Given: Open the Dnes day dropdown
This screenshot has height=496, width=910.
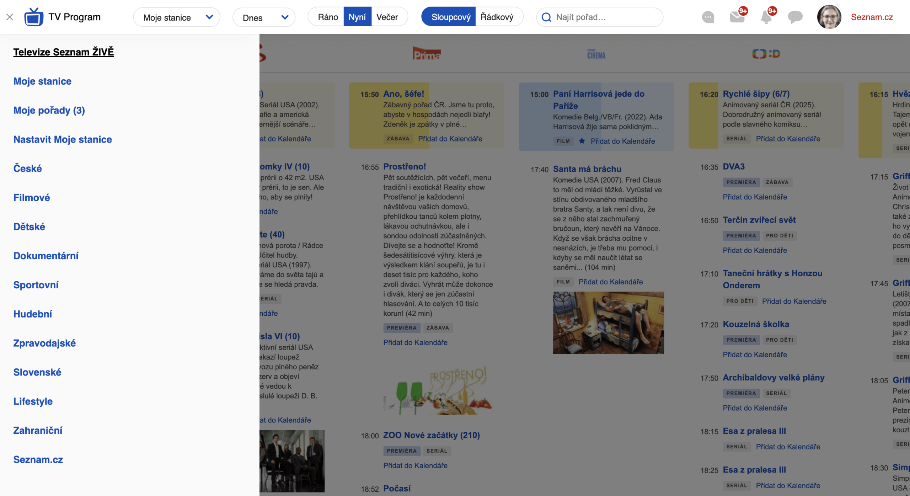Looking at the screenshot, I should pyautogui.click(x=264, y=17).
